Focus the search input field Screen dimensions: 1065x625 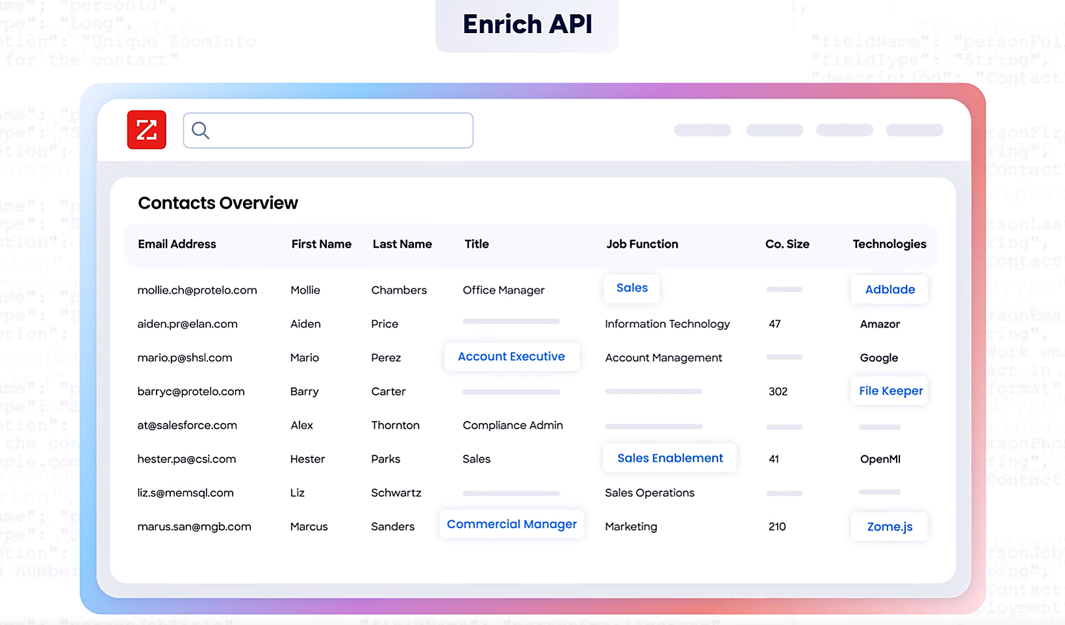tap(328, 131)
